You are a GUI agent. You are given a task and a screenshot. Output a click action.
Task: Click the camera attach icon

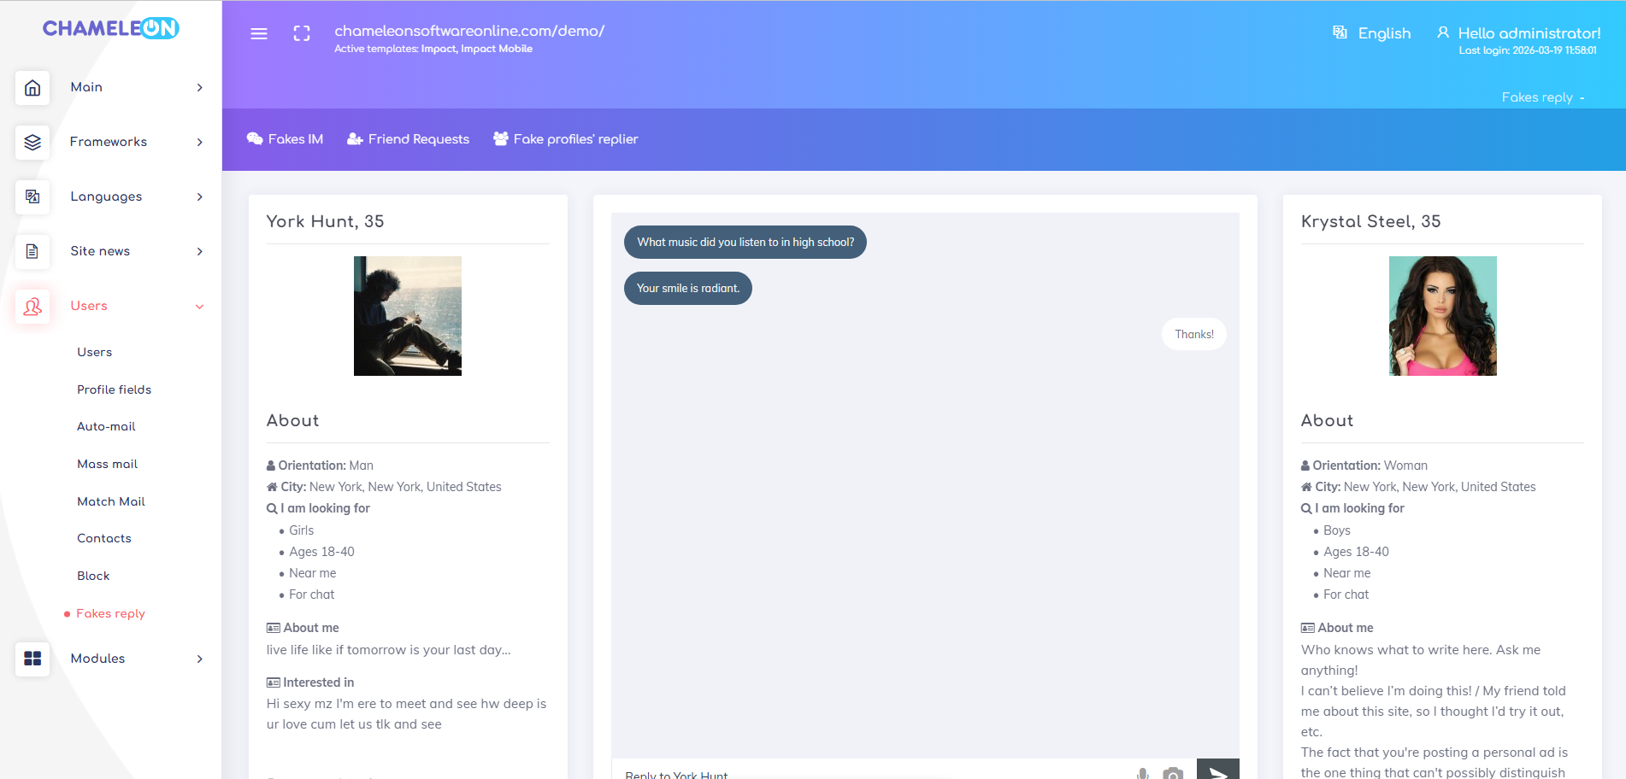(x=1173, y=773)
